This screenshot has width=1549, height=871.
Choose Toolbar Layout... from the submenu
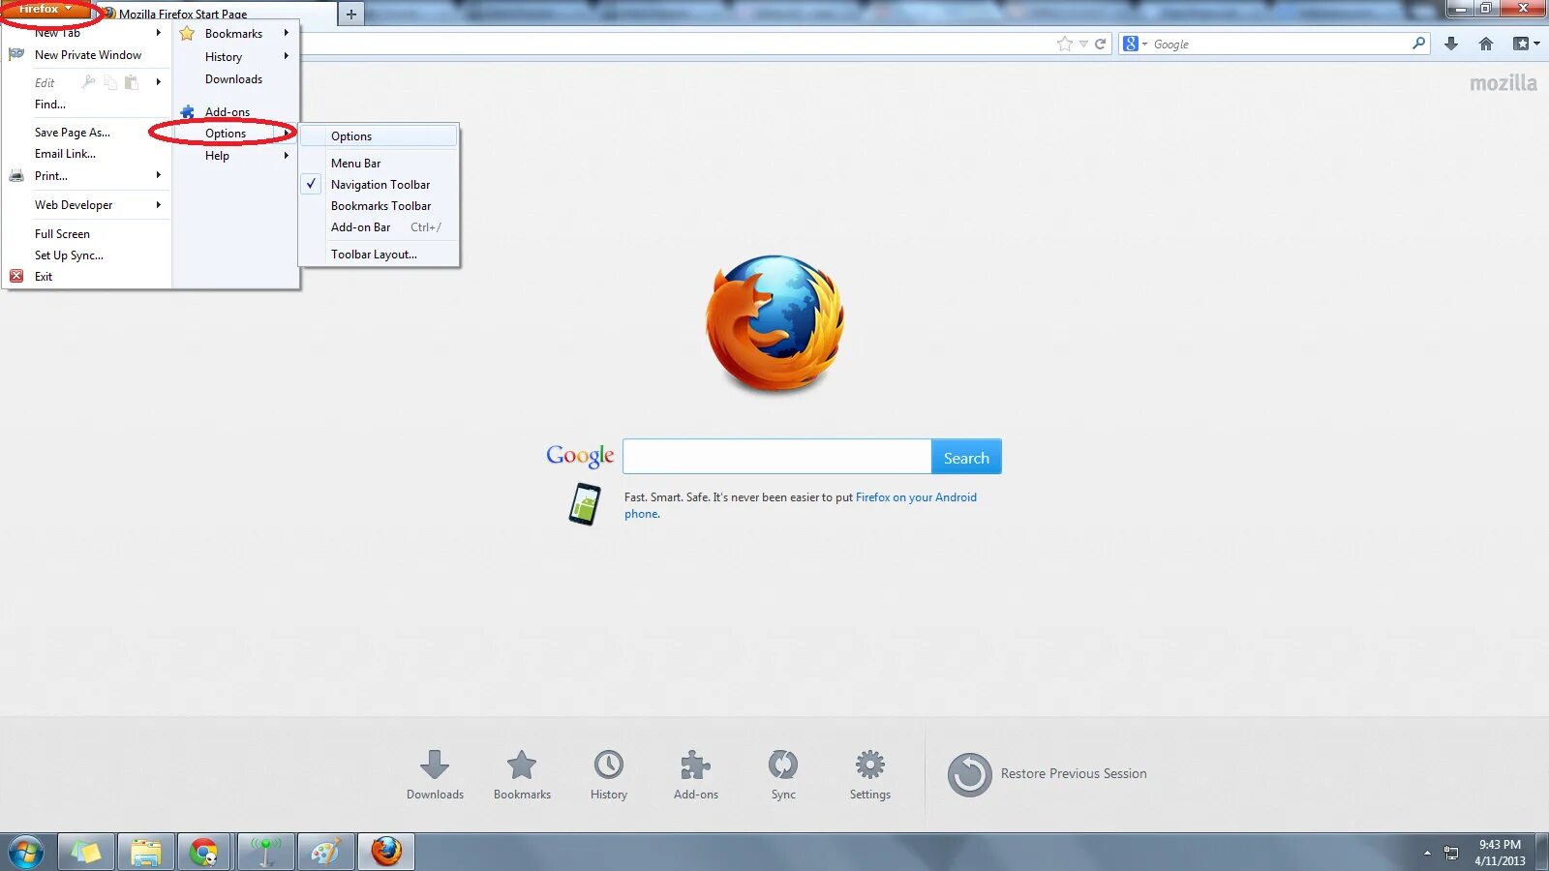pyautogui.click(x=380, y=255)
